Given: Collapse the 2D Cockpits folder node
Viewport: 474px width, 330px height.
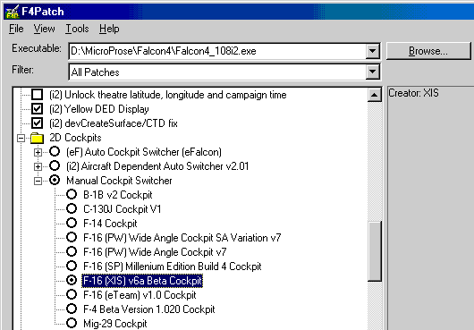Looking at the screenshot, I should [21, 138].
